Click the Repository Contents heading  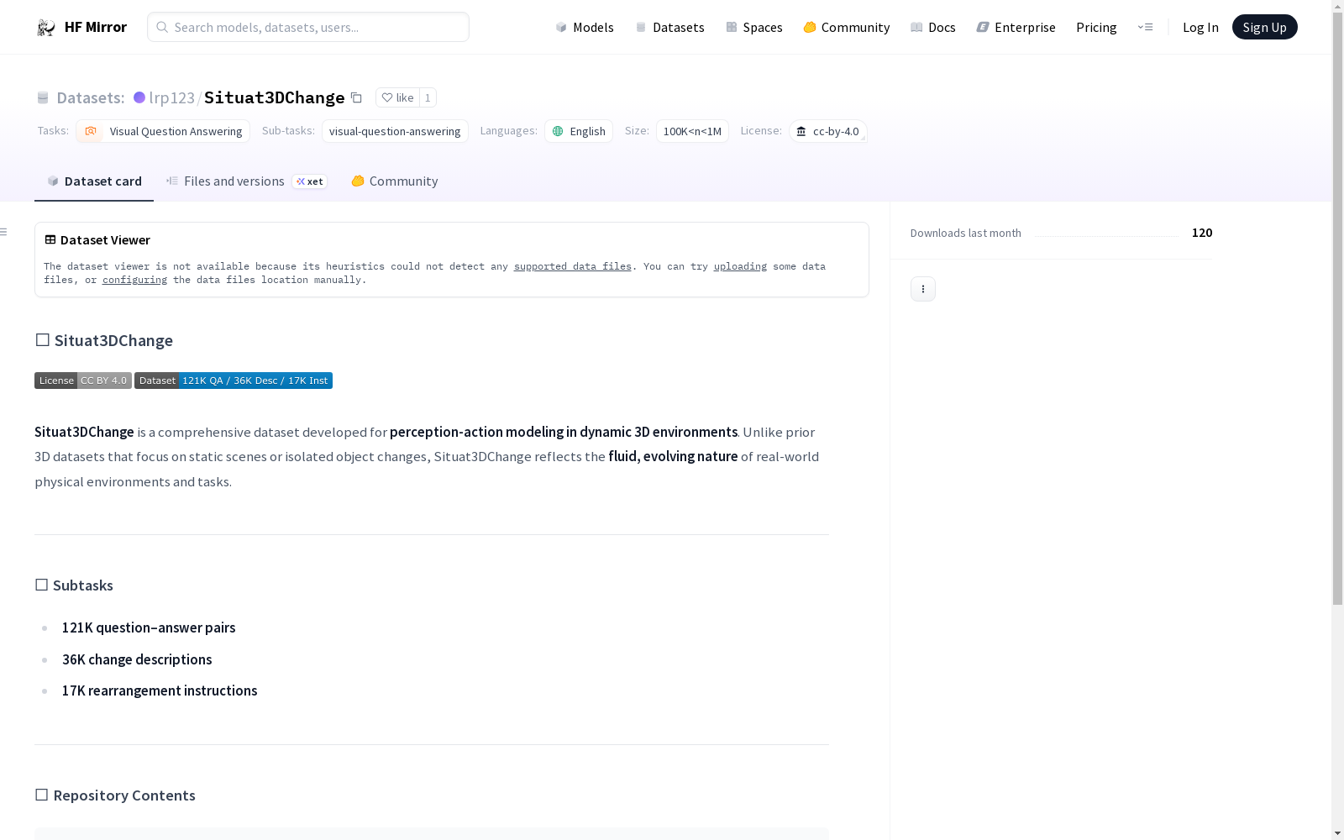pyautogui.click(x=115, y=795)
